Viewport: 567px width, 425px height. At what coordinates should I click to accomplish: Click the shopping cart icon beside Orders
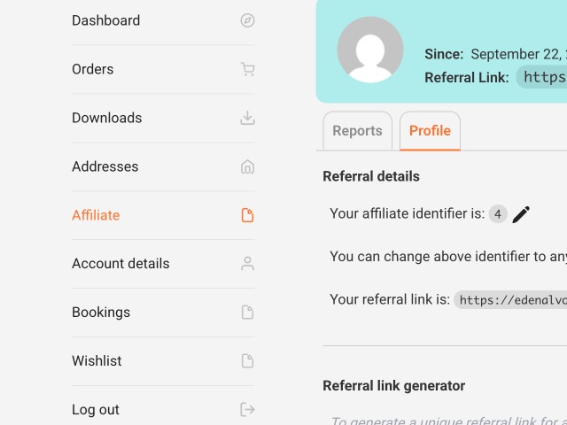pyautogui.click(x=247, y=69)
